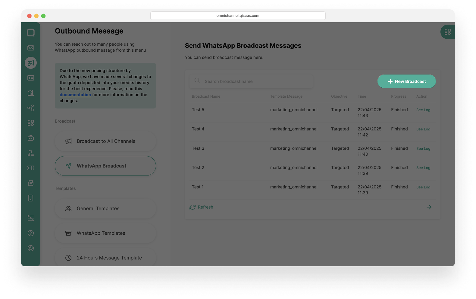Click the paper plane icon on WhatsApp Broadcast
476x299 pixels.
coord(68,166)
